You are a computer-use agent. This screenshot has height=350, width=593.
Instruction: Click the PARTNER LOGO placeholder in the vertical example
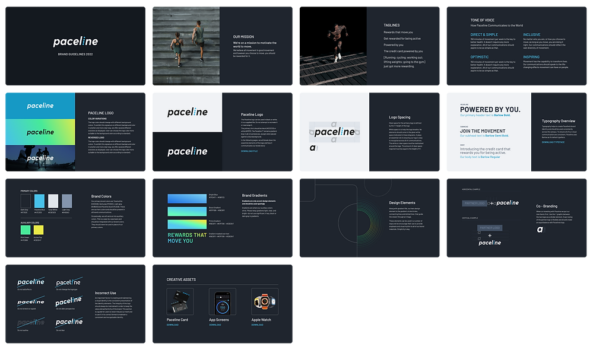tap(490, 228)
